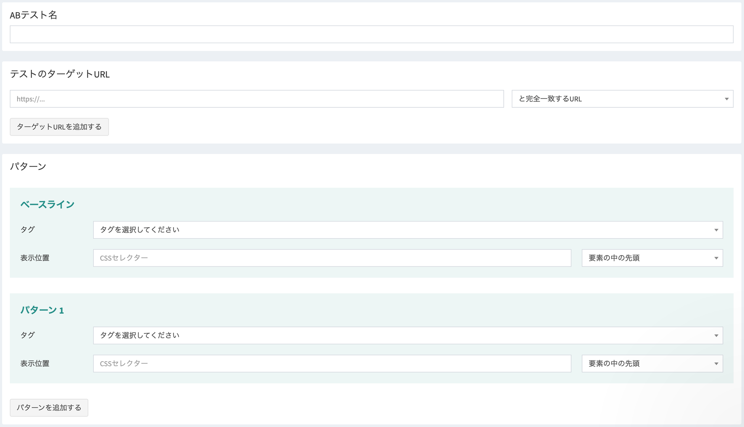Focus パターン 1 CSSセレクター input field
The width and height of the screenshot is (744, 427).
332,363
